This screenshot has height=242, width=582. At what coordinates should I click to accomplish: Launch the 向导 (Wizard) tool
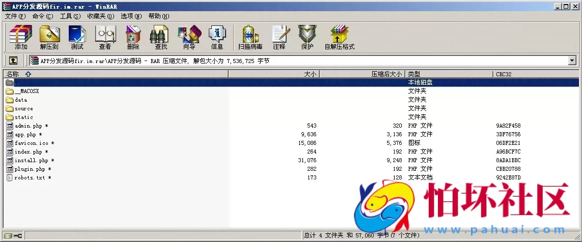point(189,37)
